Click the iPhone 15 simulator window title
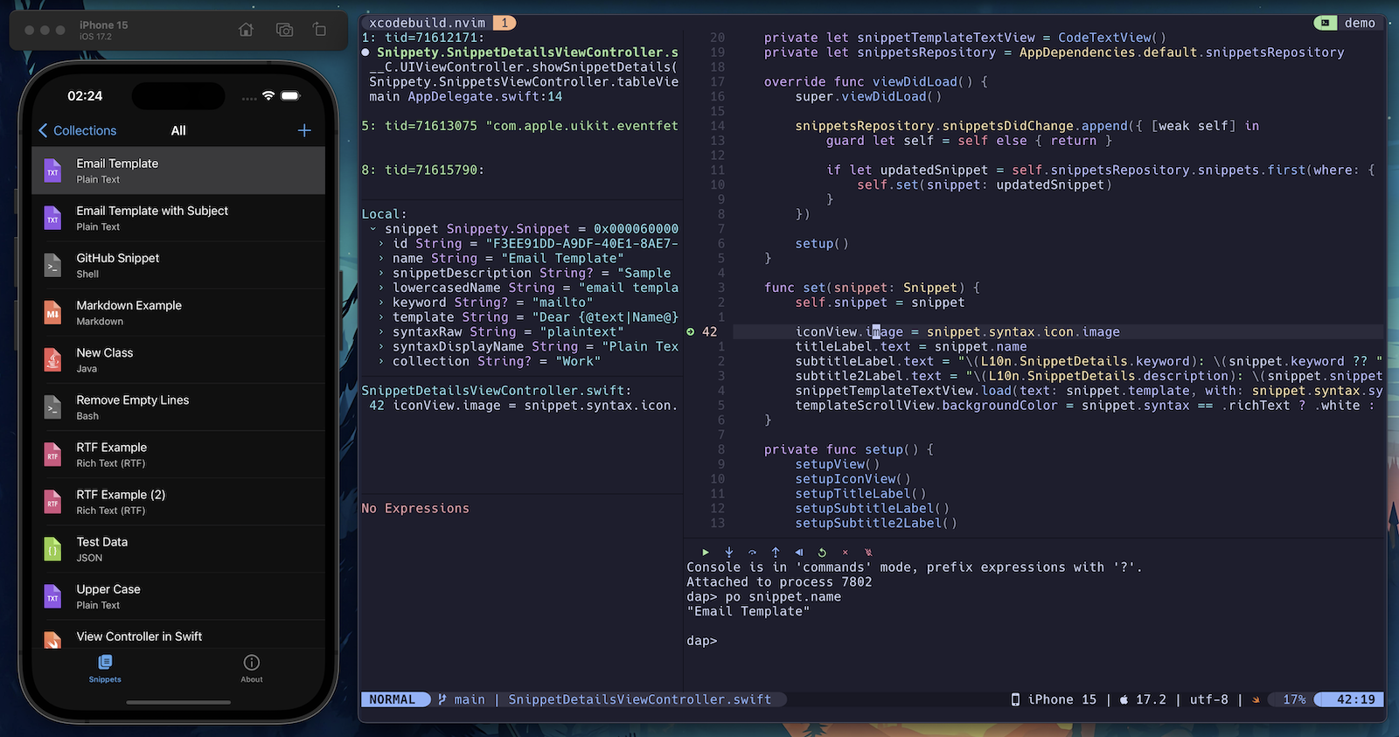Screen dimensions: 1399x737 click(x=103, y=25)
